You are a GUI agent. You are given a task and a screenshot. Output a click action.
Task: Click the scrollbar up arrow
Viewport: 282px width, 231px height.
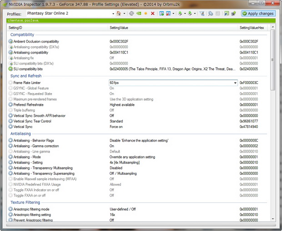click(x=272, y=27)
